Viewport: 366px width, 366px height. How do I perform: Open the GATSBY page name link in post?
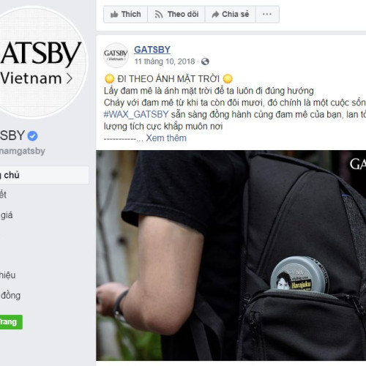[152, 50]
